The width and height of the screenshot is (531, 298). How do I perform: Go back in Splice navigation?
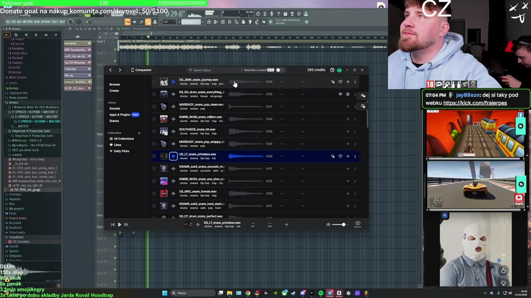pos(110,70)
